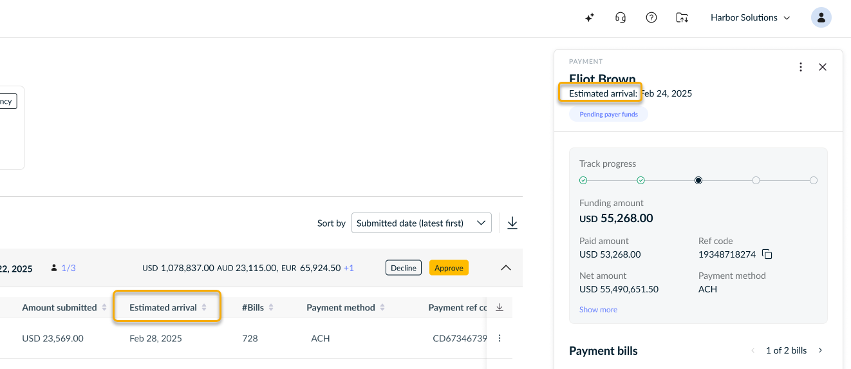Open the row actions kebab menu
This screenshot has height=369, width=851.
(x=500, y=338)
